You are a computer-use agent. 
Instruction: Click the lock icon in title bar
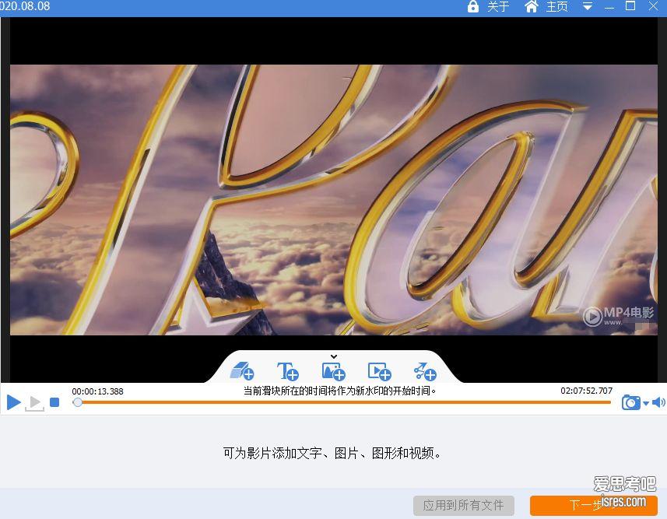[472, 6]
